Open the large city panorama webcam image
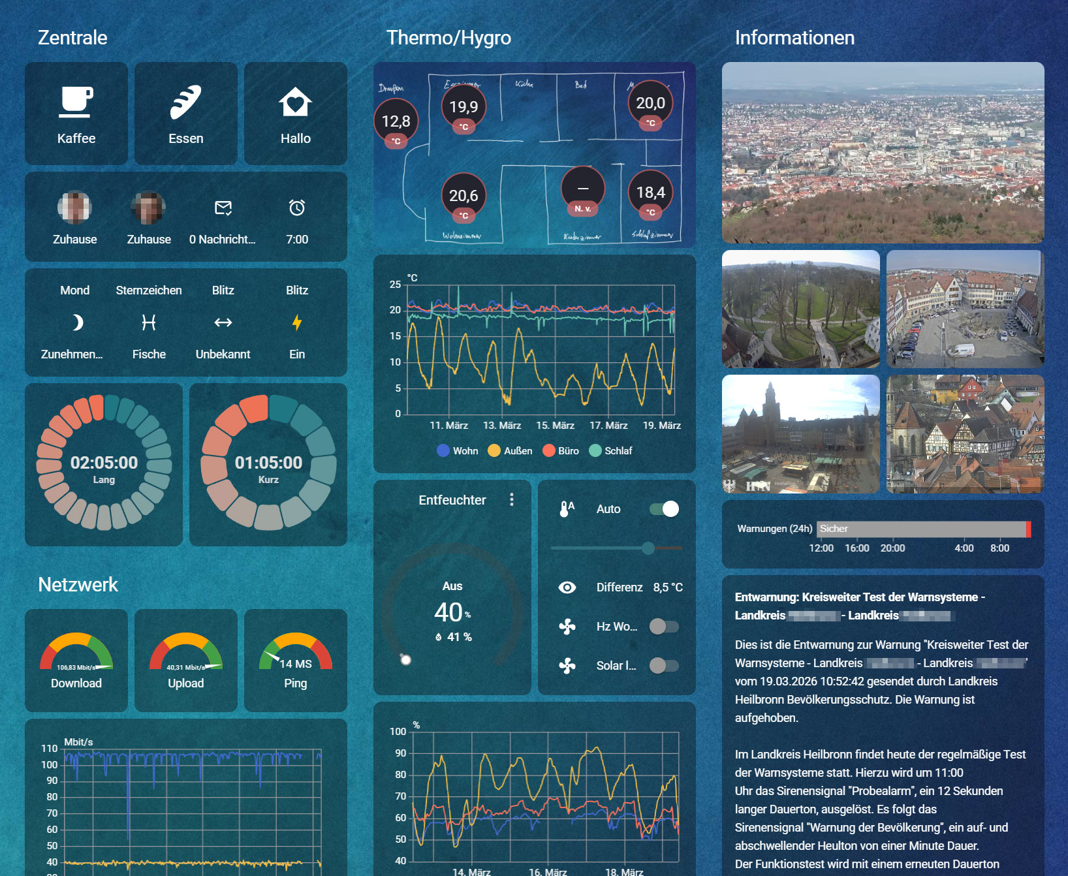Viewport: 1068px width, 876px height. coord(883,153)
